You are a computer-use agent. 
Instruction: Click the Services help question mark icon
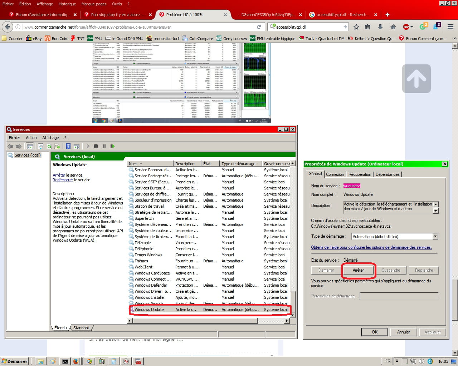pos(68,146)
